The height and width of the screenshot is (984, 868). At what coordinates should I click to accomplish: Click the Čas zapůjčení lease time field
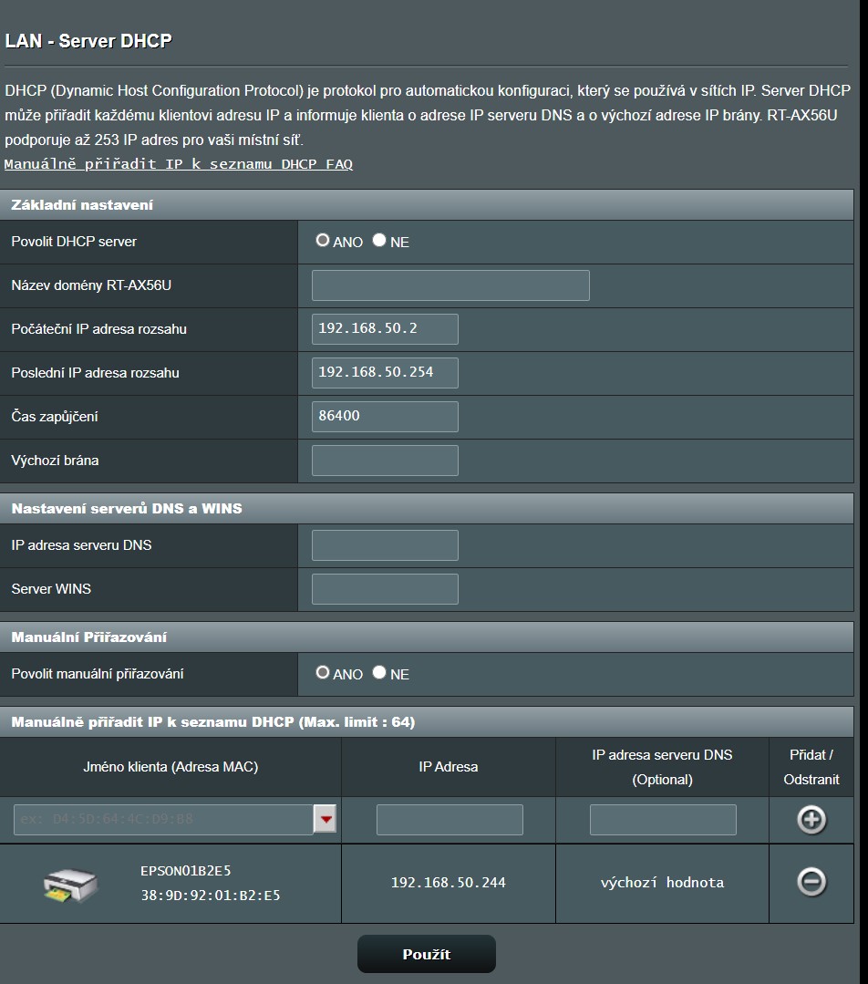pyautogui.click(x=385, y=417)
